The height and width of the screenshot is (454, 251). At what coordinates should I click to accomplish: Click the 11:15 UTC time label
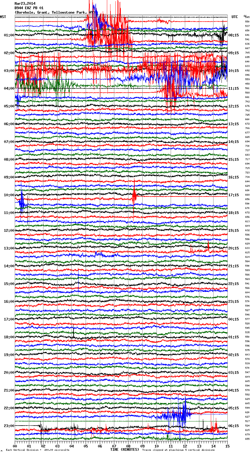coord(234,88)
